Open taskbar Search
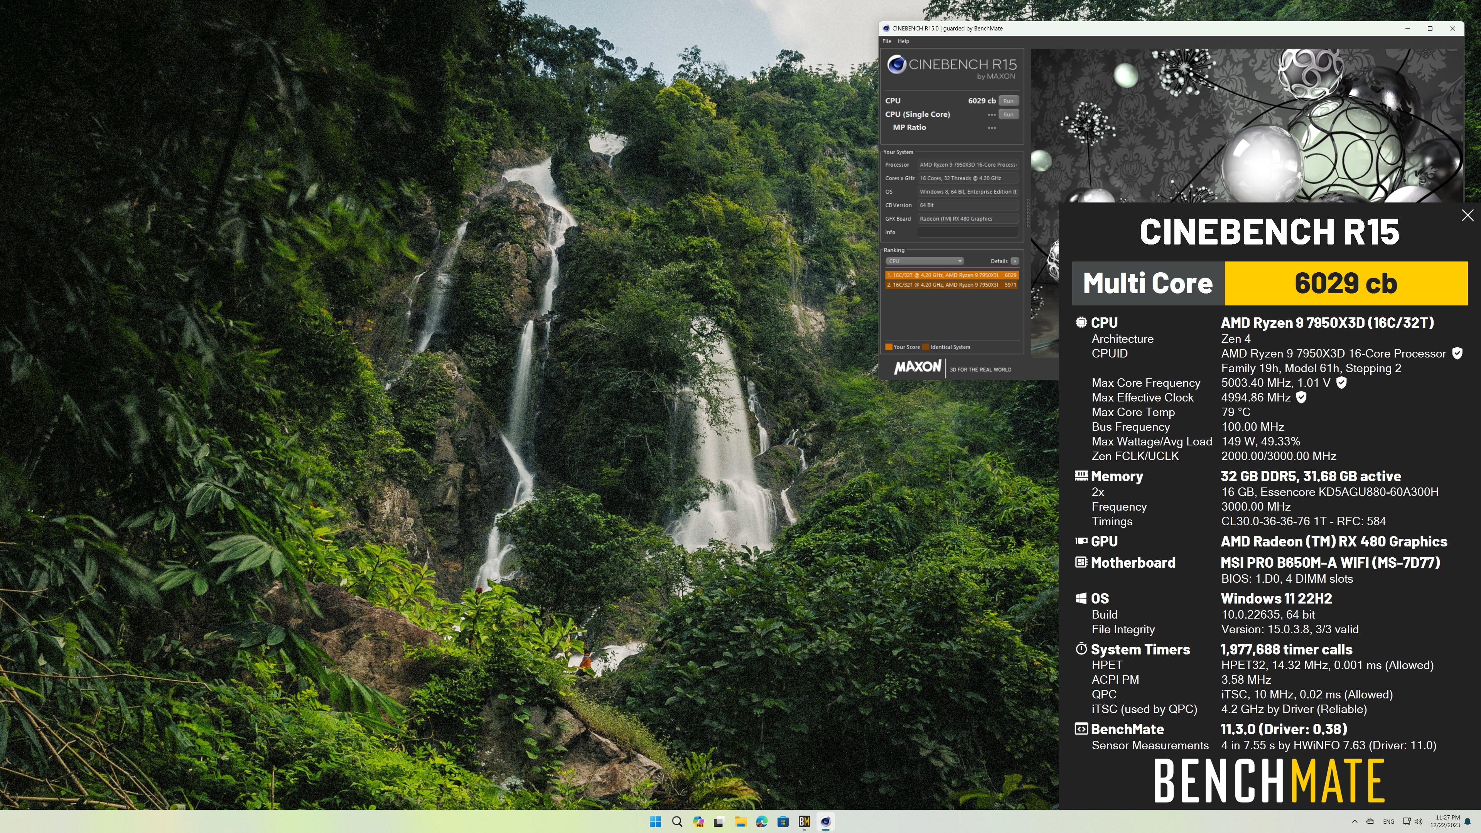 click(677, 821)
